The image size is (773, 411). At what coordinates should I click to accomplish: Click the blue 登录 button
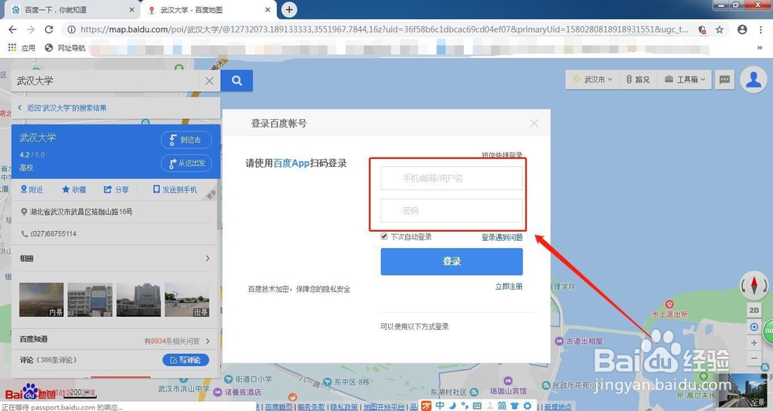click(x=451, y=261)
